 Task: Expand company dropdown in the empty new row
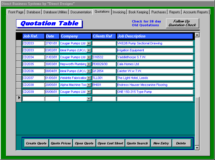pyautogui.click(x=89, y=99)
